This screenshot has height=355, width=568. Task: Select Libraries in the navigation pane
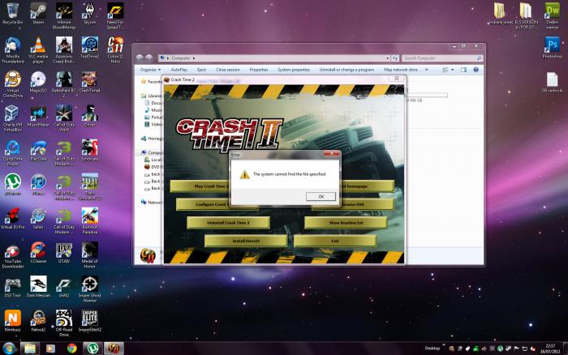(152, 96)
